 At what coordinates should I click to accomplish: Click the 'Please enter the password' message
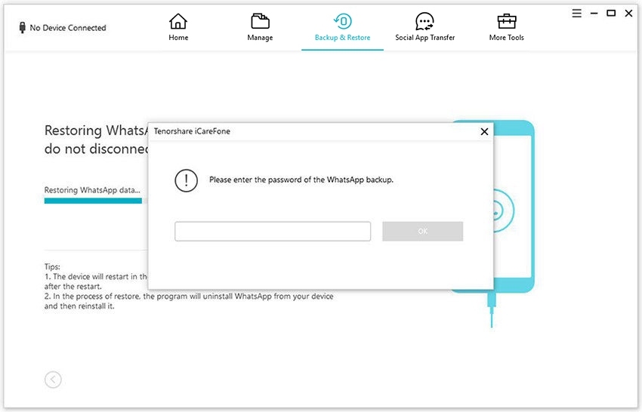pos(301,180)
